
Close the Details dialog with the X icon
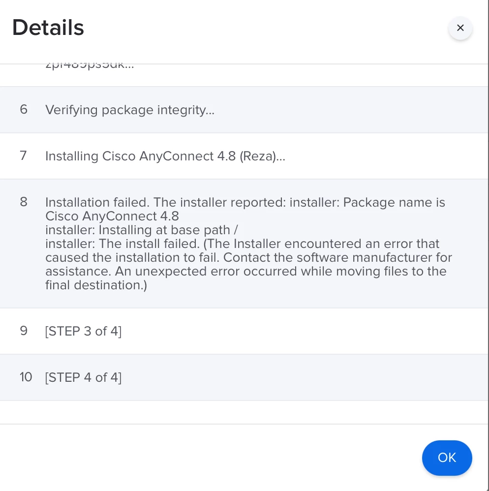pos(460,28)
